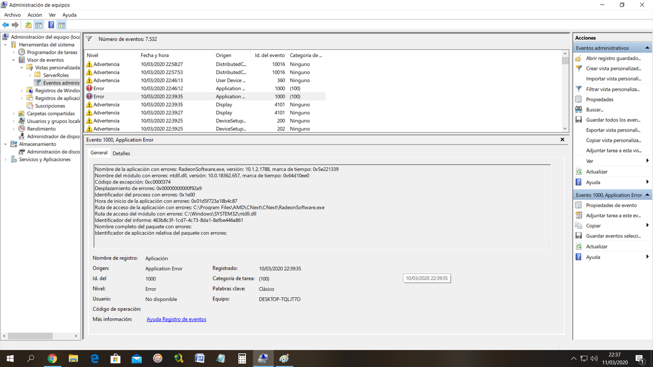This screenshot has width=653, height=367.
Task: Expand the ServerRoles folder
Action: tap(30, 75)
